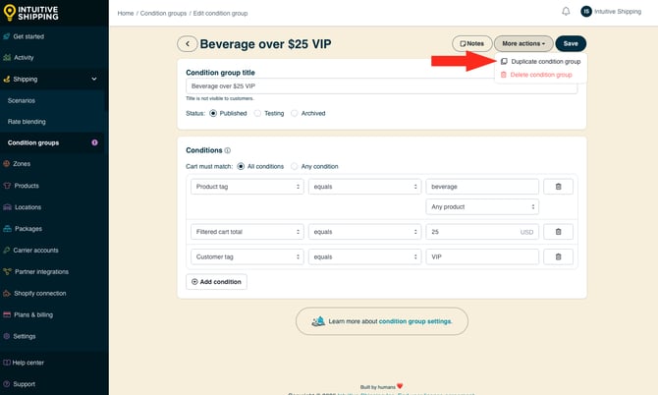The height and width of the screenshot is (395, 658).
Task: Click the Activity sidebar icon
Action: pos(7,58)
